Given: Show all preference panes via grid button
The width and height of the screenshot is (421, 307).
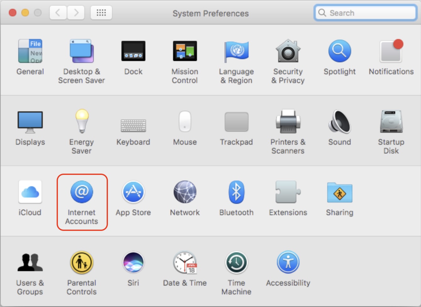Looking at the screenshot, I should [x=101, y=13].
